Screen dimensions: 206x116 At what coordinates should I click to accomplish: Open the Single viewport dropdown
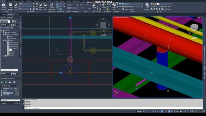point(129,9)
